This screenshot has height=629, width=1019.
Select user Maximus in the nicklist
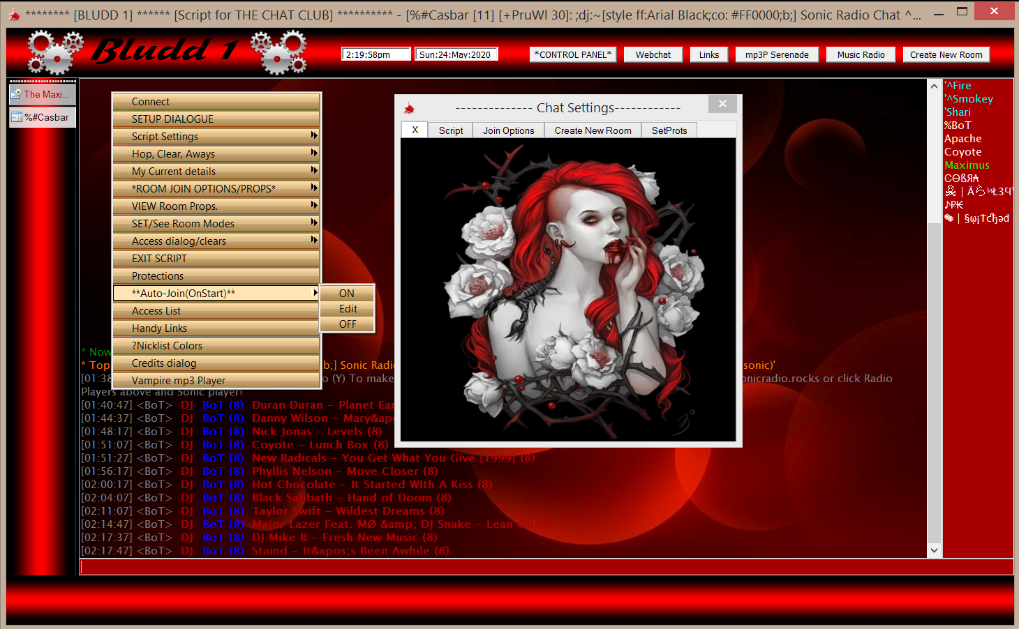(x=967, y=165)
